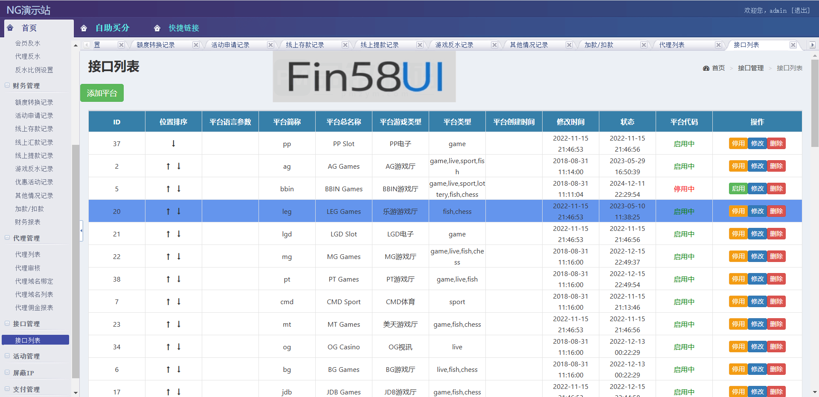The image size is (819, 397).
Task: Switch to the 游戏反水记录 tab
Action: point(454,45)
